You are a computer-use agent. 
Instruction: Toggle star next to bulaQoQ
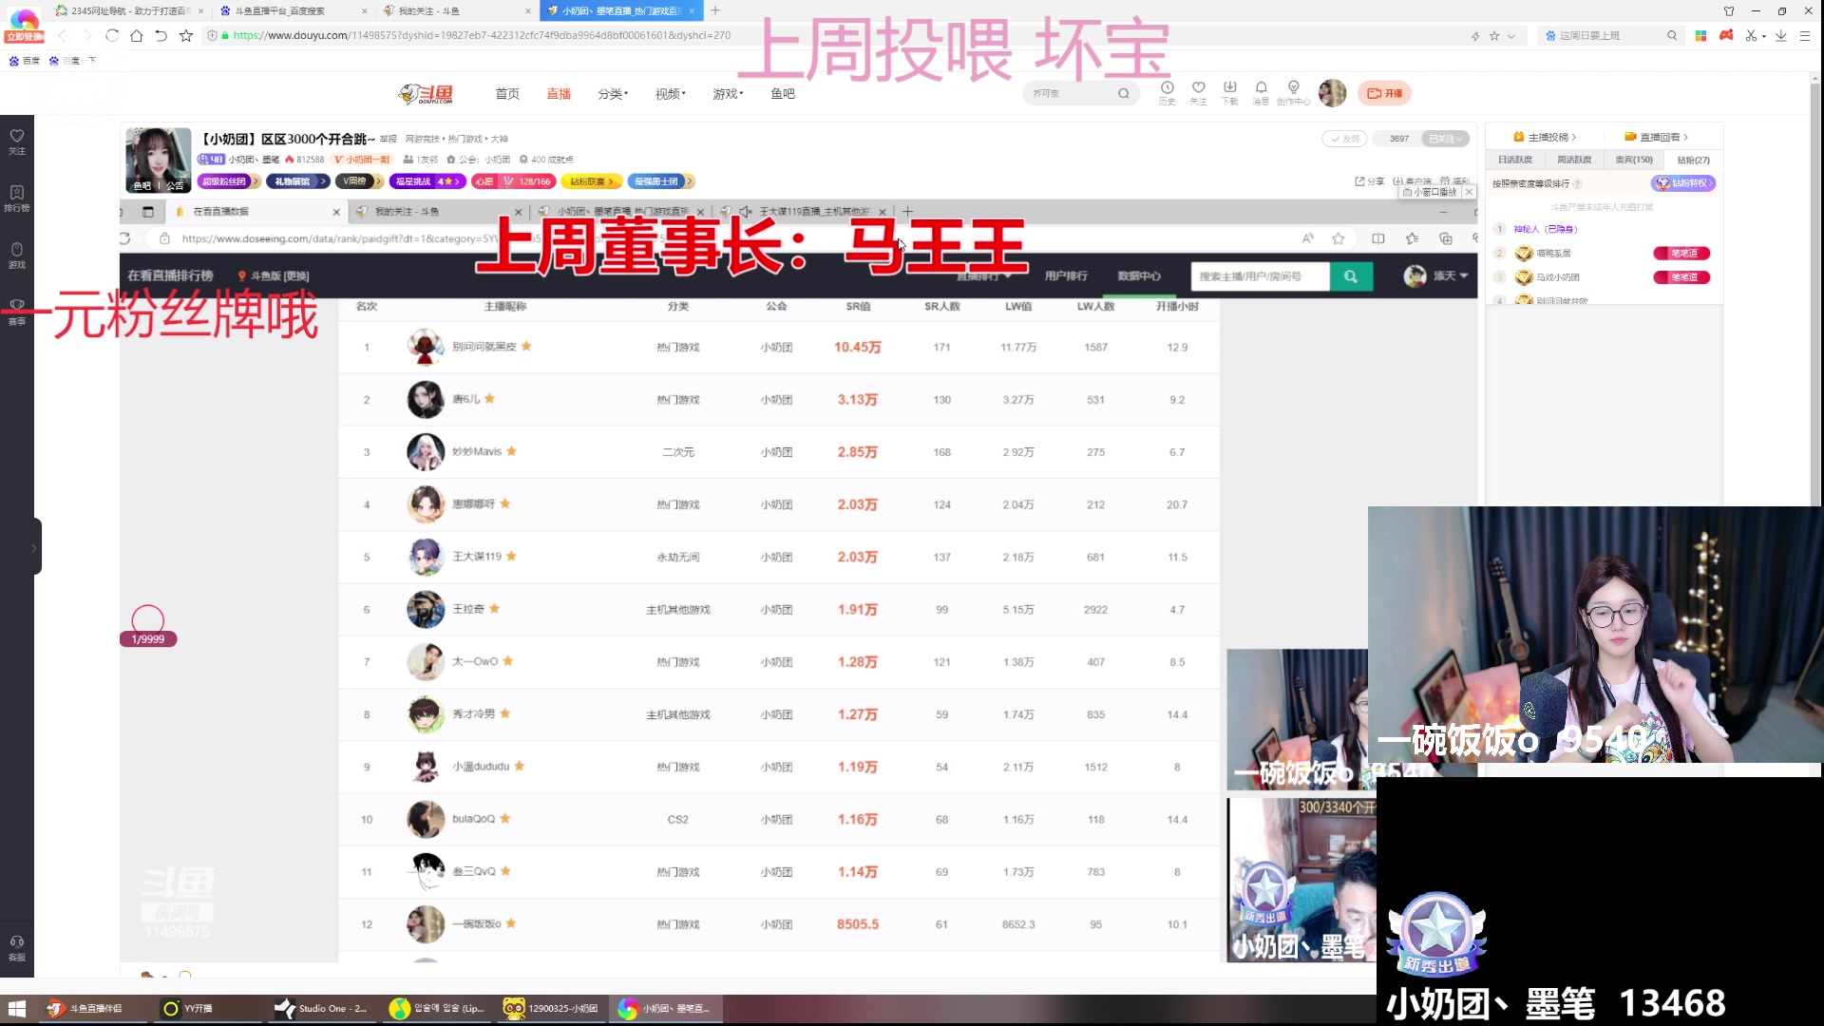coord(505,818)
